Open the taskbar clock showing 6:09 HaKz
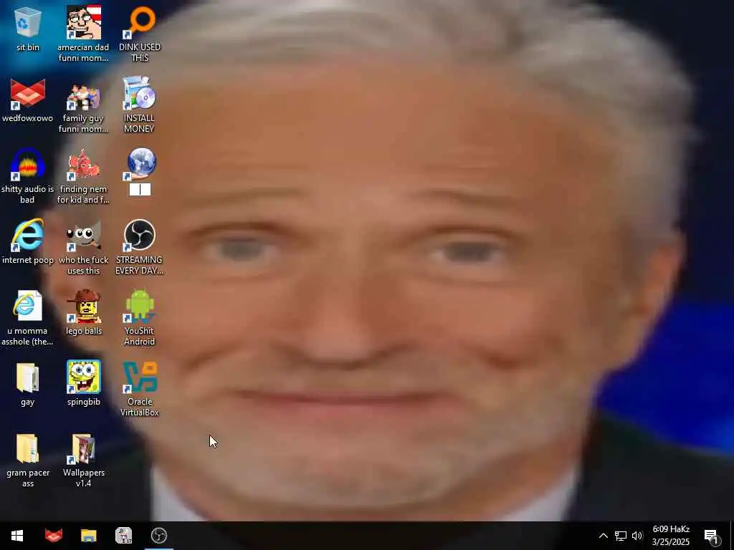Viewport: 734px width, 550px height. click(671, 536)
